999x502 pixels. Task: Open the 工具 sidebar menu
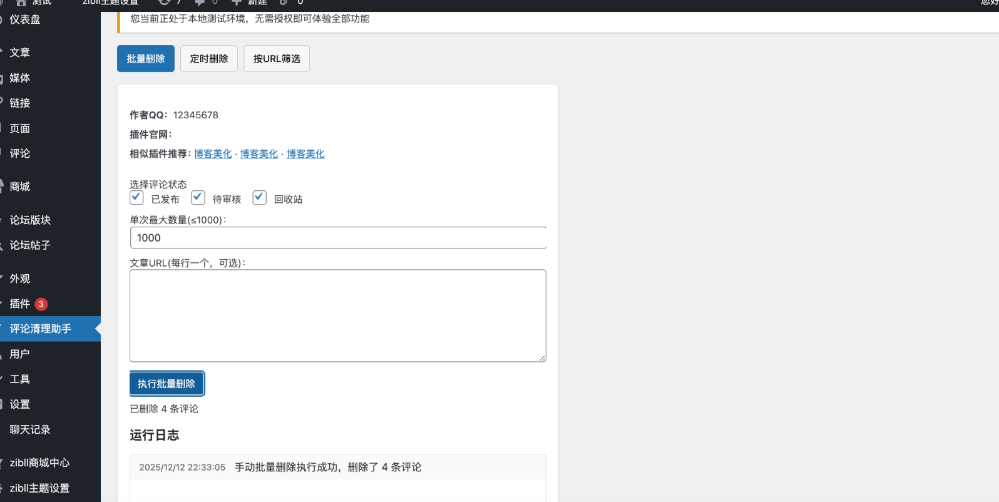tap(50, 379)
